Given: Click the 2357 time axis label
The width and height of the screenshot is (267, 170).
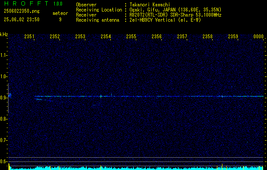Looking at the screenshot, I should [x=182, y=37].
